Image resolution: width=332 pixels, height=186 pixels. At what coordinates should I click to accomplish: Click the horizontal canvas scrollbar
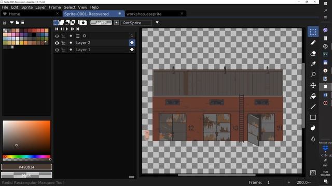[216, 175]
